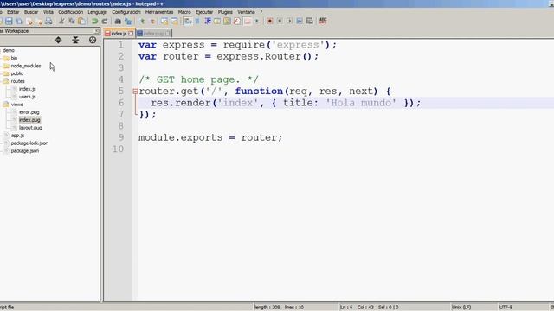554x311 pixels.
Task: Select package.json in workspace tree
Action: click(x=25, y=151)
